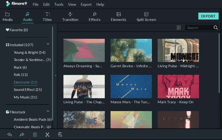Click the Filmora9 logo icon
The image size is (222, 140).
pyautogui.click(x=8, y=4)
